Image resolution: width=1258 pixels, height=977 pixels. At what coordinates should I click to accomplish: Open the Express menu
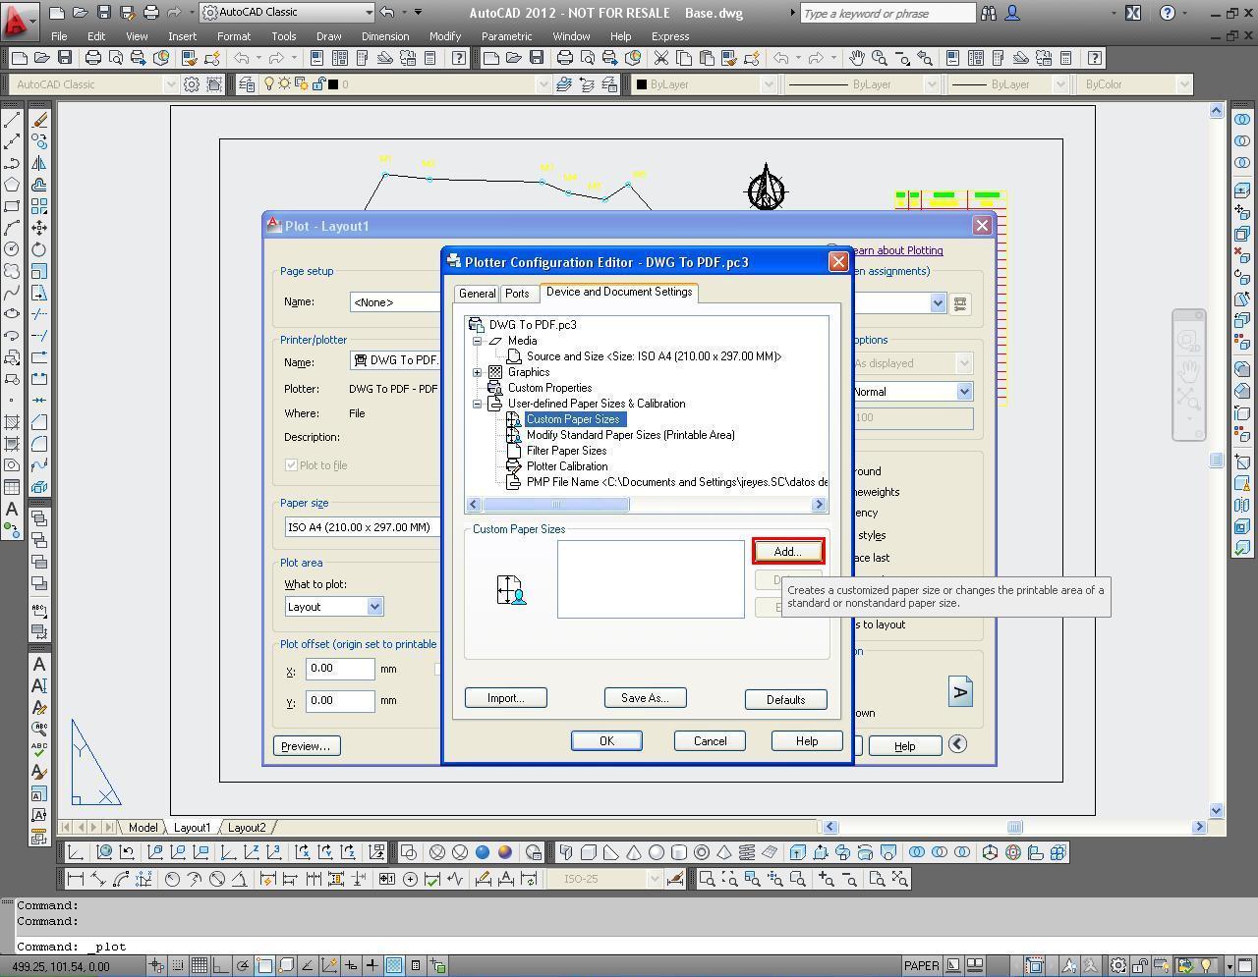click(670, 36)
